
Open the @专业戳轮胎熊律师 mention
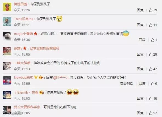tap(45, 48)
